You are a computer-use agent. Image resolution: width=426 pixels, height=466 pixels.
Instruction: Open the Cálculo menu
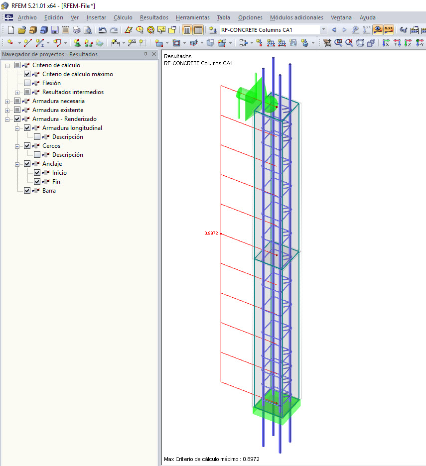tap(123, 17)
